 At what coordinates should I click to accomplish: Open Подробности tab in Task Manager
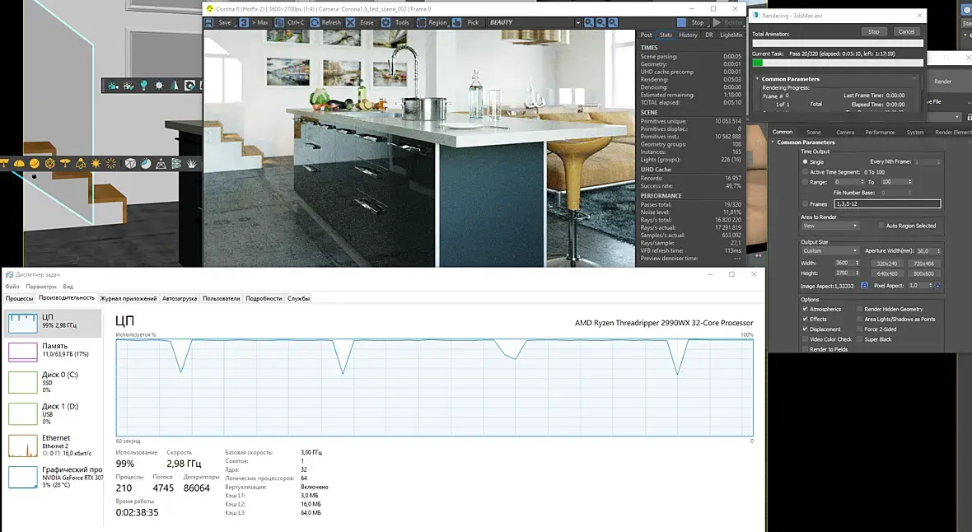click(x=264, y=298)
